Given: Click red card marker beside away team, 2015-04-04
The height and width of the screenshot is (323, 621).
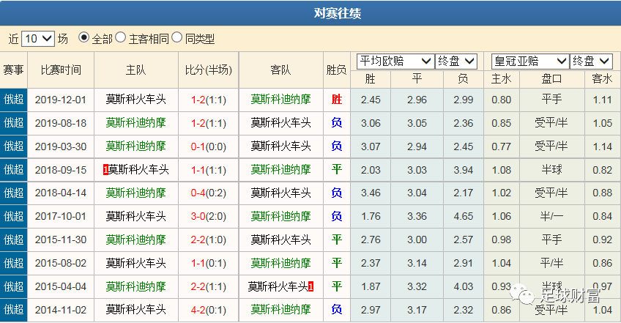Looking at the screenshot, I should (x=311, y=287).
